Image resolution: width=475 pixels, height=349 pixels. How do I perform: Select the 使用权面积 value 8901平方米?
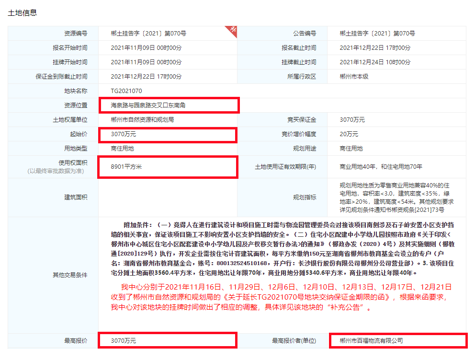[126, 167]
